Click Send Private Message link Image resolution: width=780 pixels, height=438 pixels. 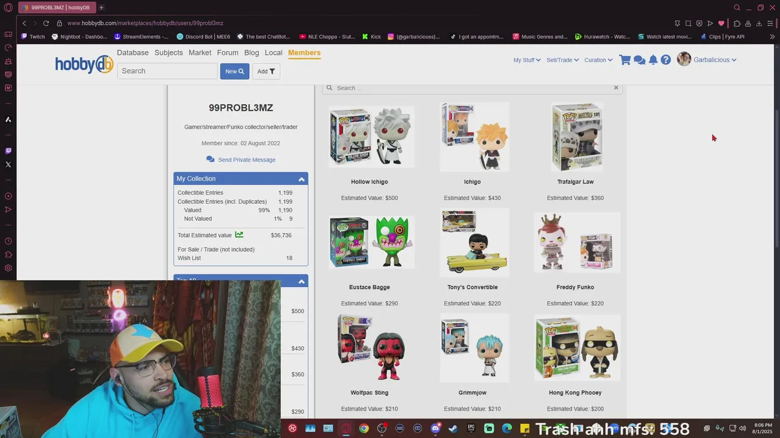(241, 159)
